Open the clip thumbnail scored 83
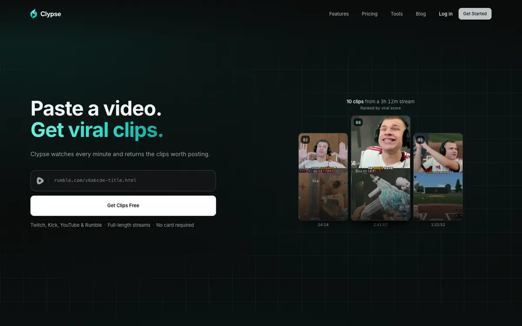This screenshot has height=326, width=522. 438,177
